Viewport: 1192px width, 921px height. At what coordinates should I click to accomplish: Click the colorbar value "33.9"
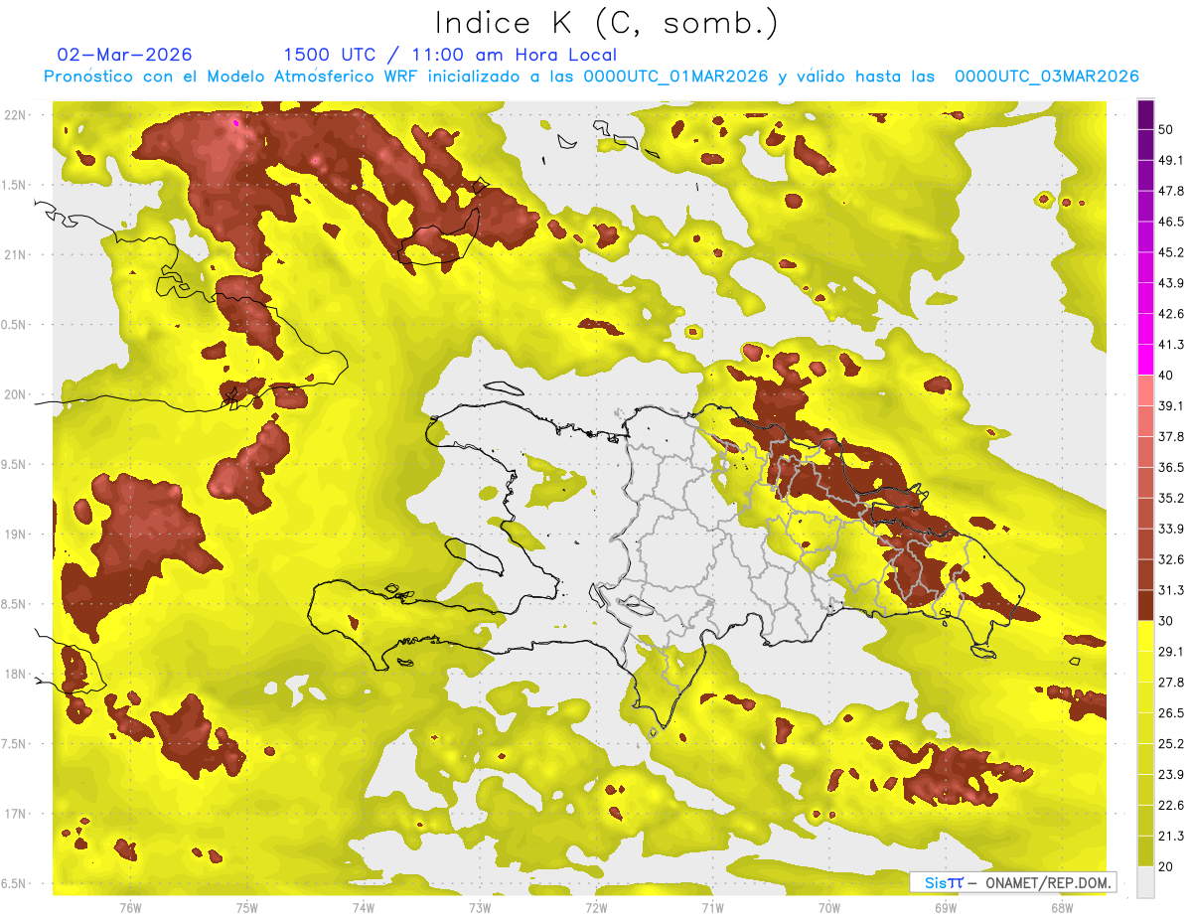[1171, 529]
